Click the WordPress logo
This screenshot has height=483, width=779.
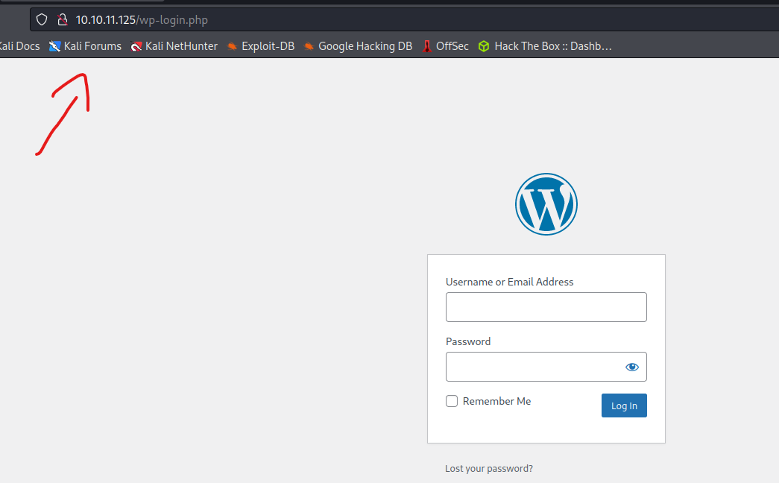pyautogui.click(x=546, y=204)
